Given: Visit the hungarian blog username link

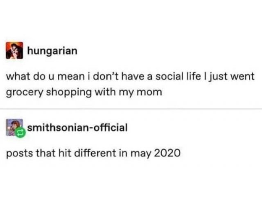Looking at the screenshot, I should 52,51.
